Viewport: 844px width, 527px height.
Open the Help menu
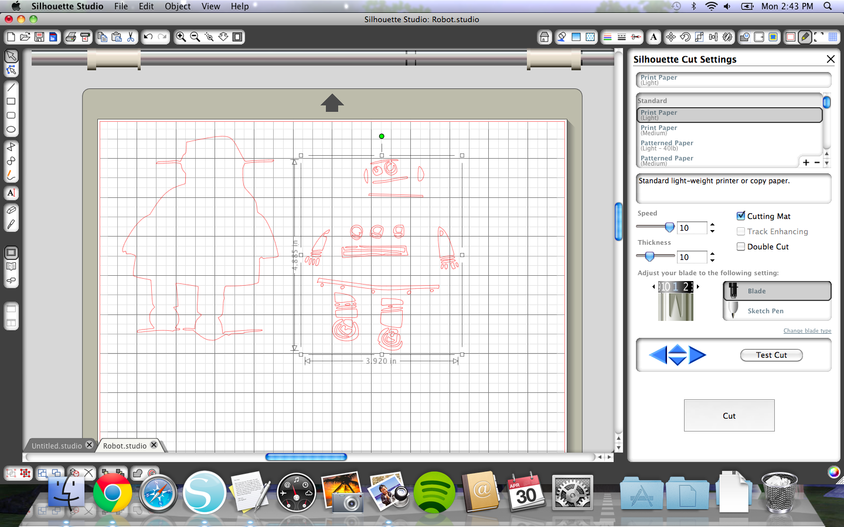click(x=240, y=6)
